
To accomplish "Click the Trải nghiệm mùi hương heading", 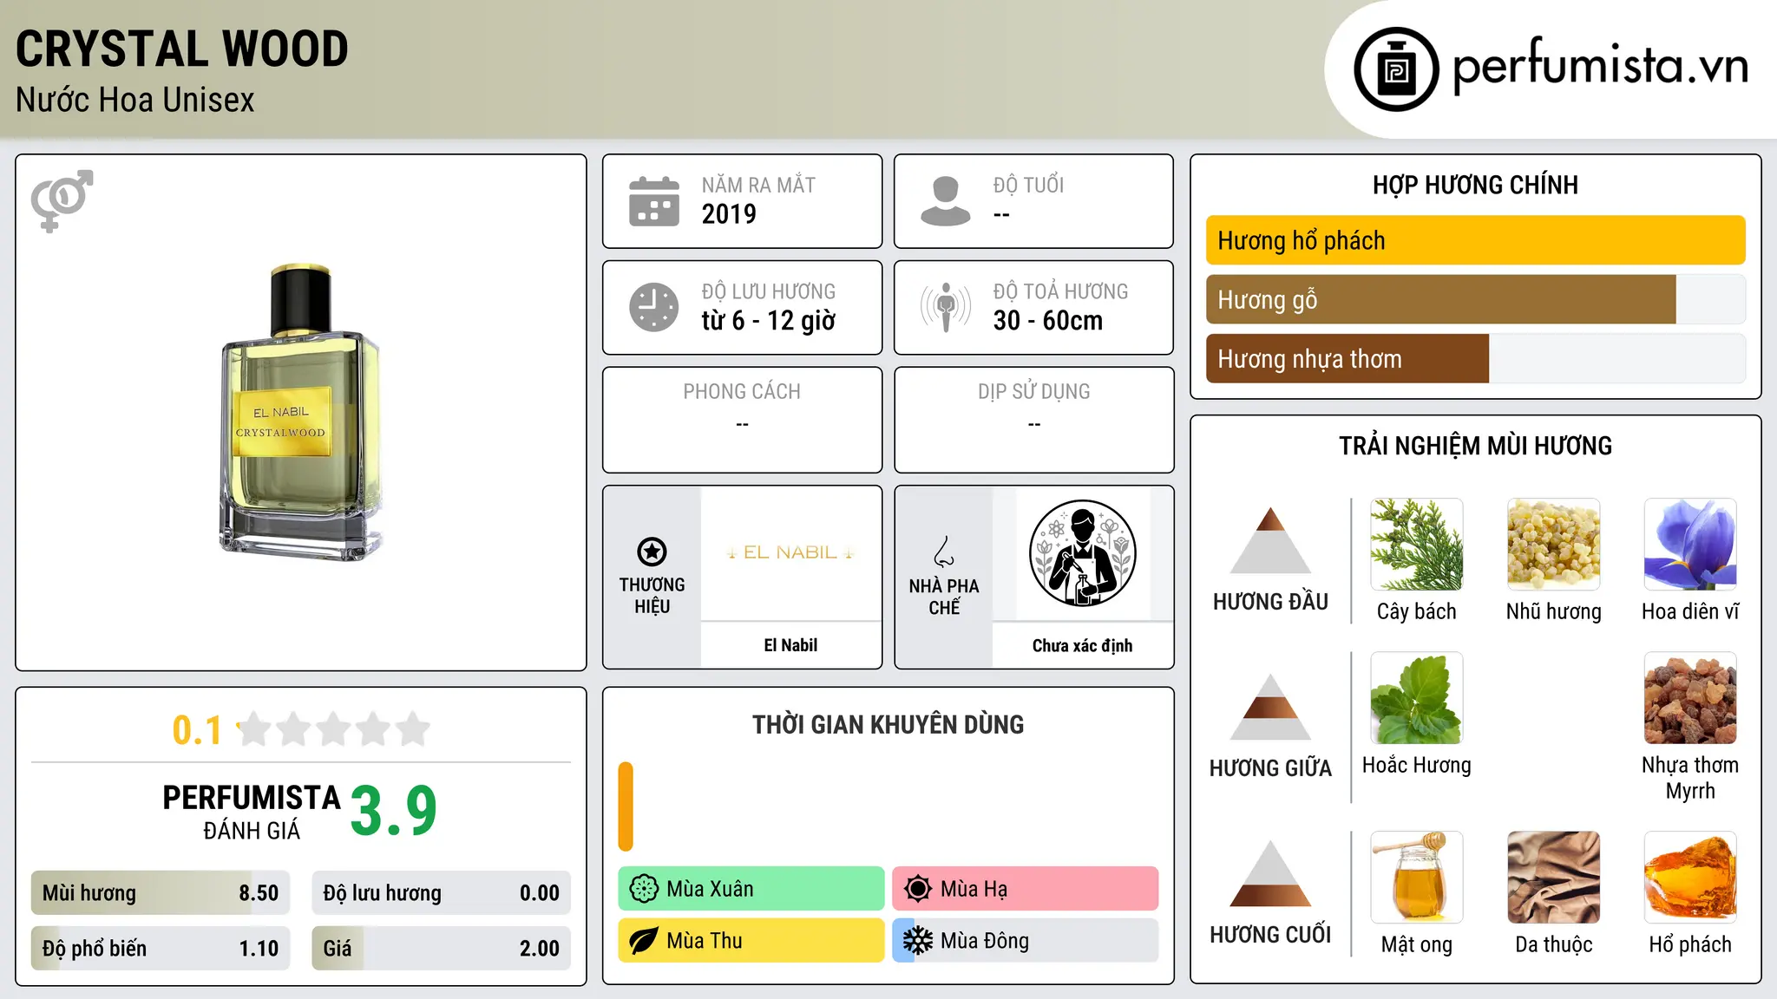I will click(x=1475, y=446).
